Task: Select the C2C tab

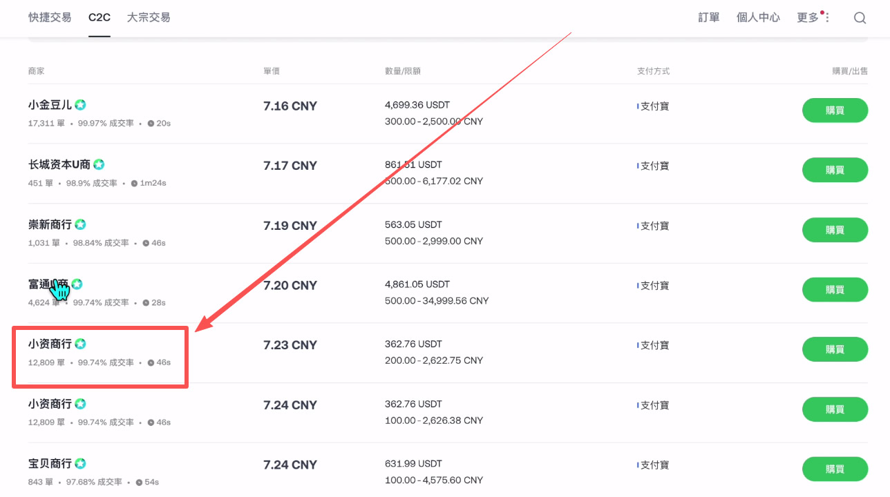Action: (100, 17)
